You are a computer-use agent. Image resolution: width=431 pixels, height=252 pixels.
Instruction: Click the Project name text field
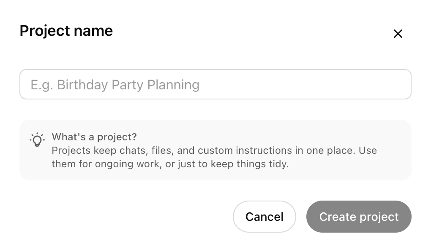point(215,84)
